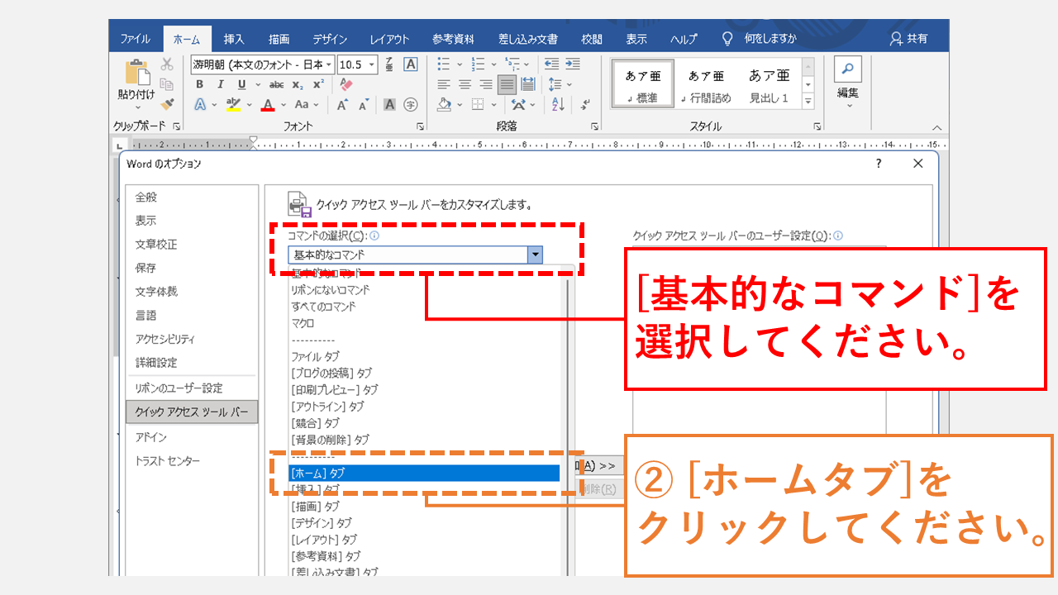Select the Bold formatting icon
This screenshot has height=595, width=1058.
(x=200, y=83)
